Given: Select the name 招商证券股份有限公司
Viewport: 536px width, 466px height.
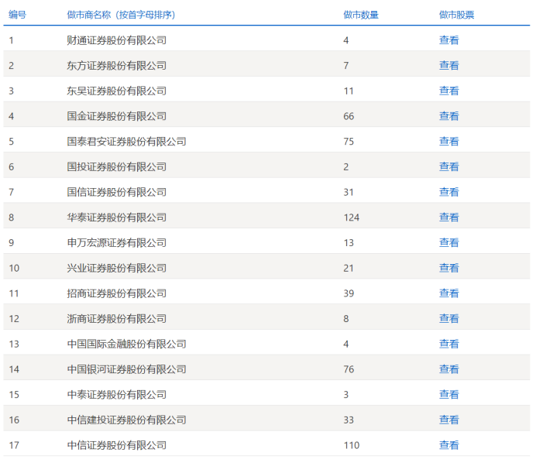Looking at the screenshot, I should click(x=116, y=293).
